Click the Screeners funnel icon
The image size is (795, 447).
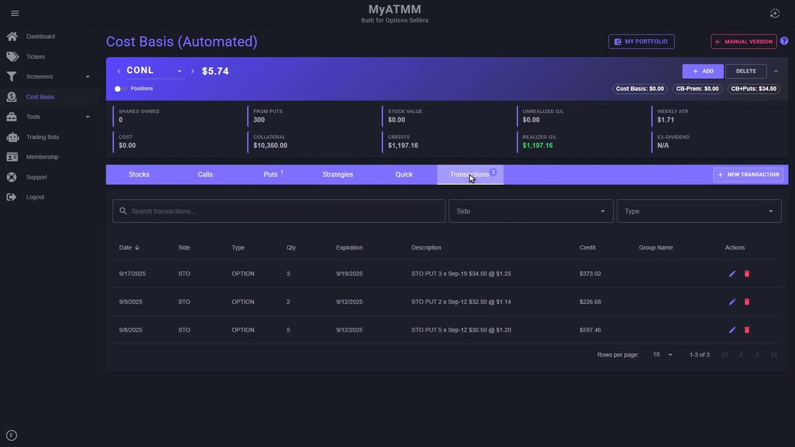[x=12, y=76]
